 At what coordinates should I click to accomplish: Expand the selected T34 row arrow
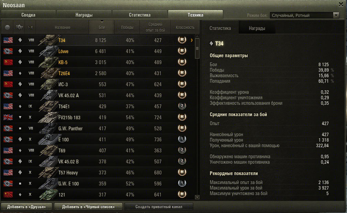192,40
